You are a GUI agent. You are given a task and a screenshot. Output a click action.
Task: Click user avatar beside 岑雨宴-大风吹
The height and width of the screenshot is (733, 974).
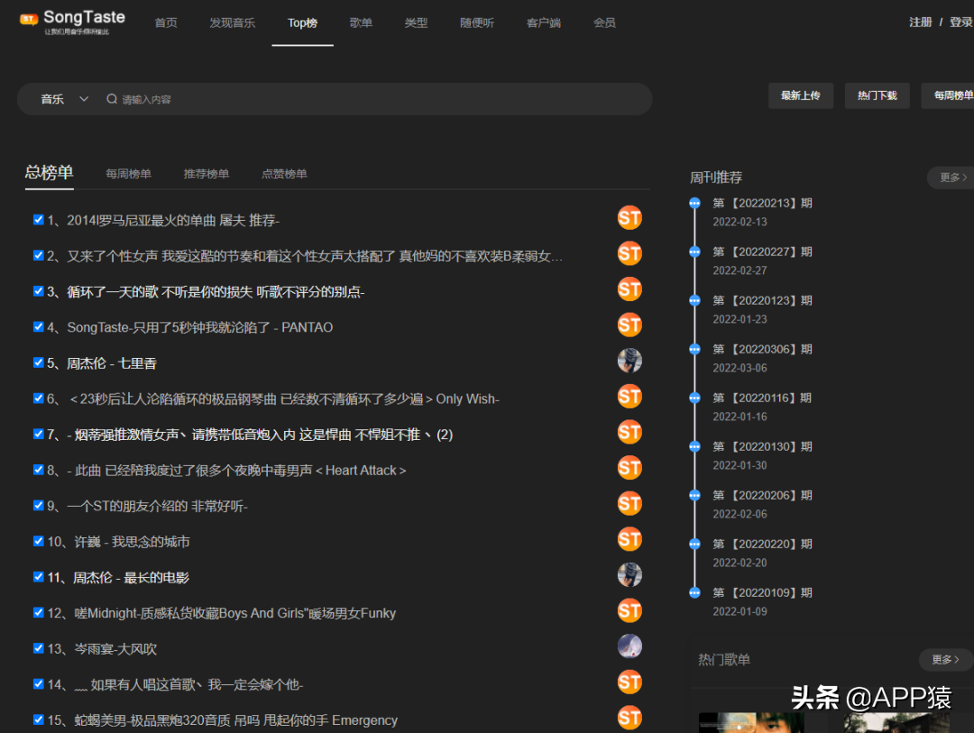click(x=629, y=646)
